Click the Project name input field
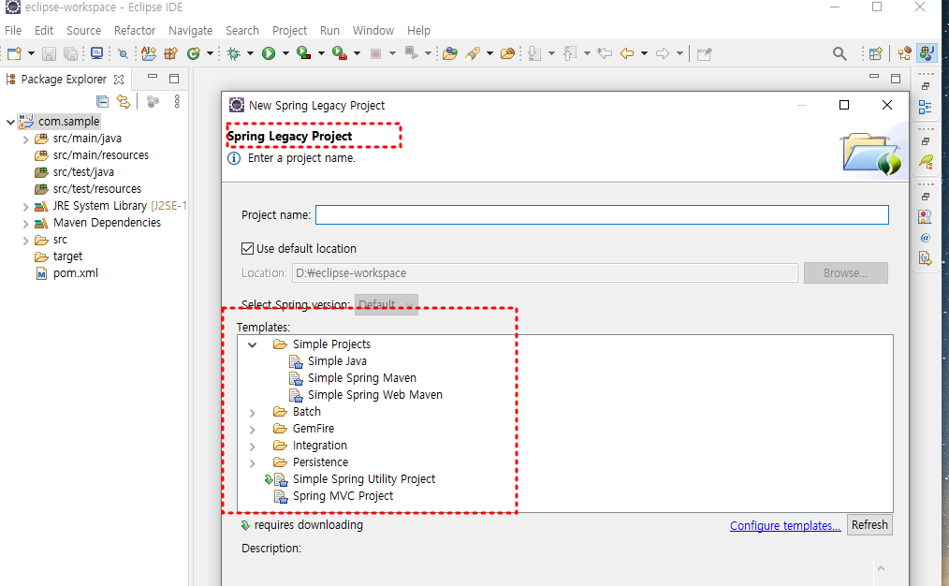949x586 pixels. 602,215
